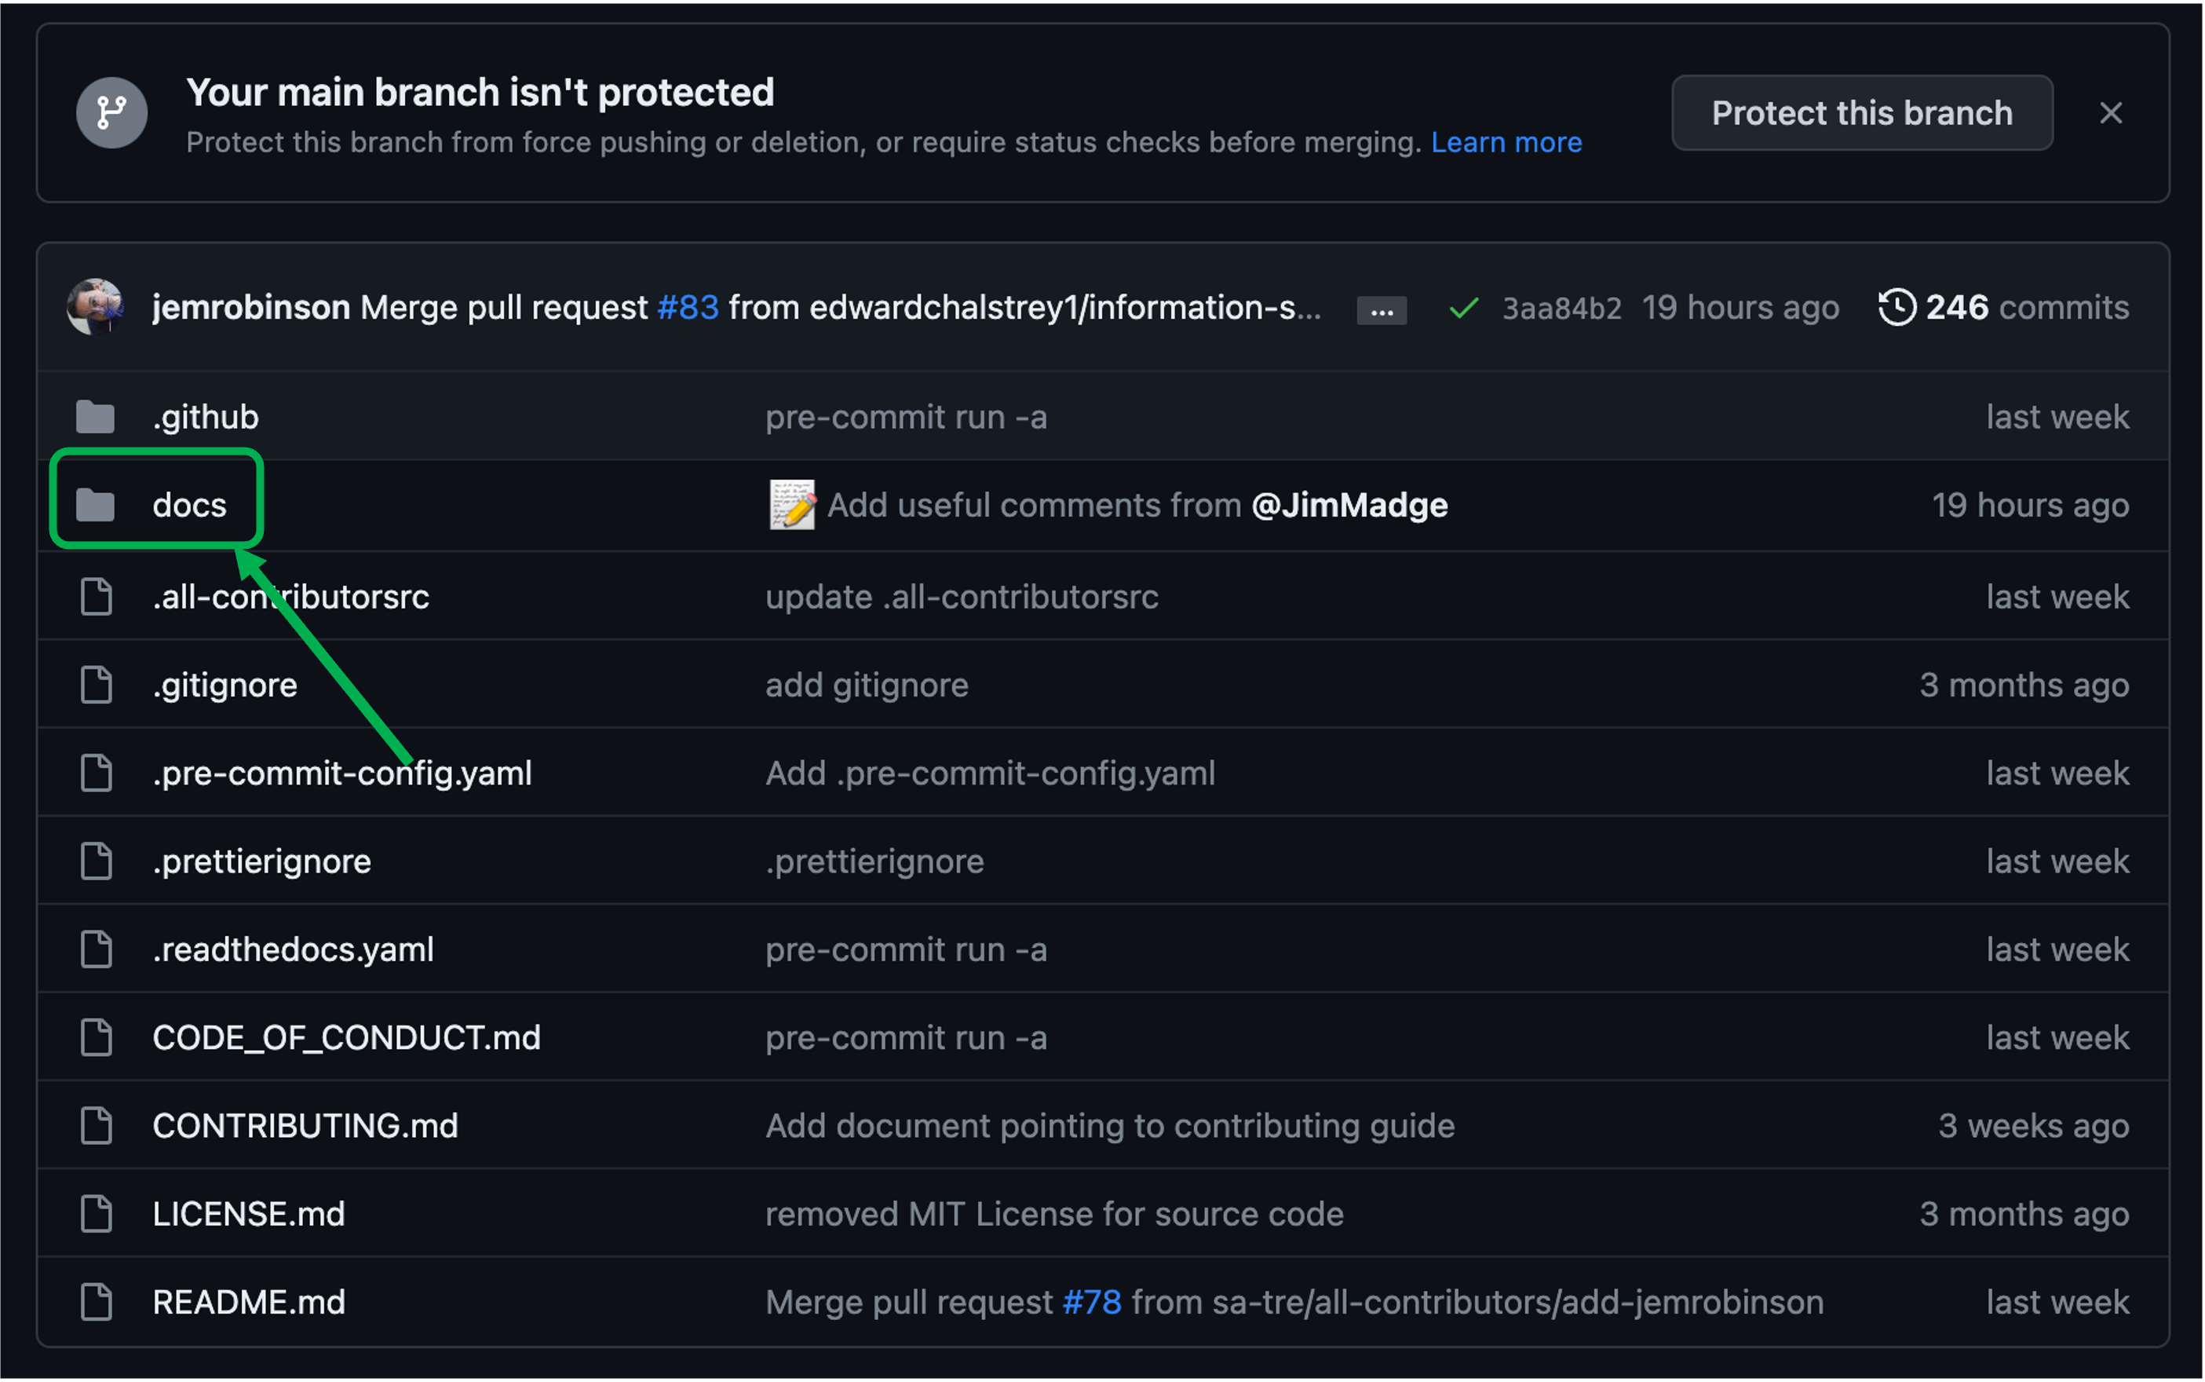Click the docs folder icon
This screenshot has width=2205, height=1382.
[x=95, y=505]
